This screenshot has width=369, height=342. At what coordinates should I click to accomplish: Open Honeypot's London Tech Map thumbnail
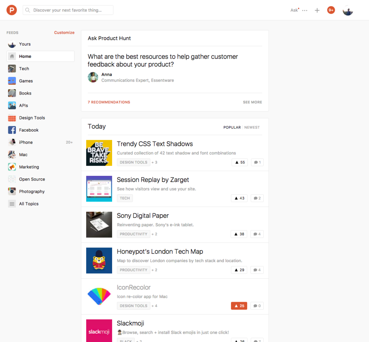(99, 260)
